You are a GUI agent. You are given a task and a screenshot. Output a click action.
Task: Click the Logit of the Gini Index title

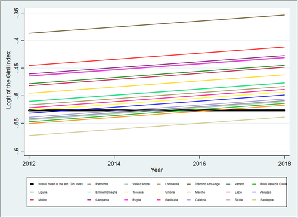click(8, 80)
